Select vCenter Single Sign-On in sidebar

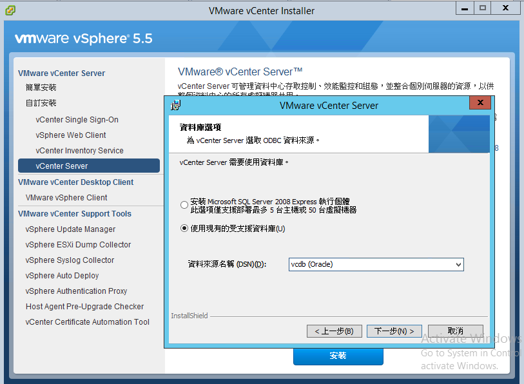77,120
